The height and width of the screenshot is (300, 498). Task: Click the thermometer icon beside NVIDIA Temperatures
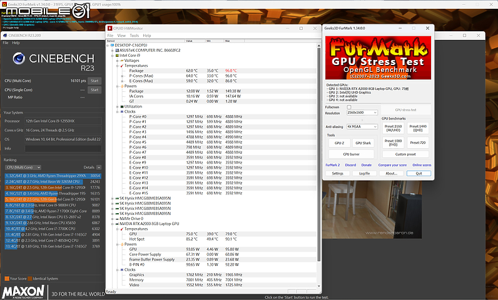[121, 229]
